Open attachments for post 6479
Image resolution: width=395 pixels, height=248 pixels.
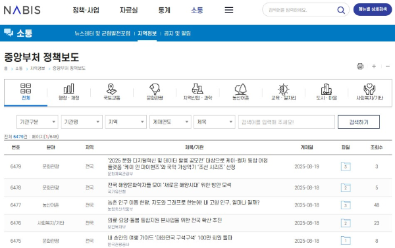(346, 166)
